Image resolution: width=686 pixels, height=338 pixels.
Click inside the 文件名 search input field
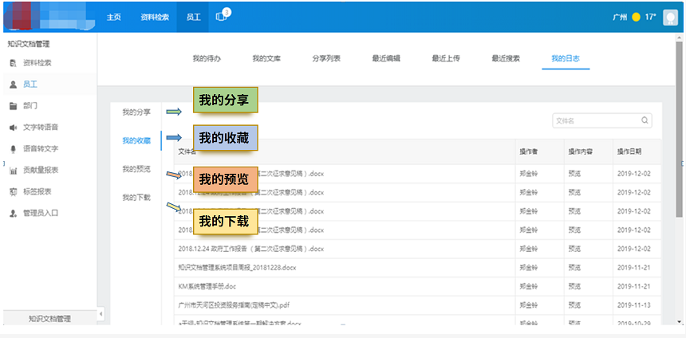coord(594,121)
